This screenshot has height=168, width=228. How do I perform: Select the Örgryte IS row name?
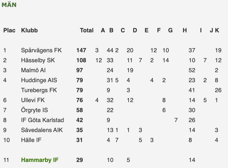pyautogui.click(x=35, y=110)
